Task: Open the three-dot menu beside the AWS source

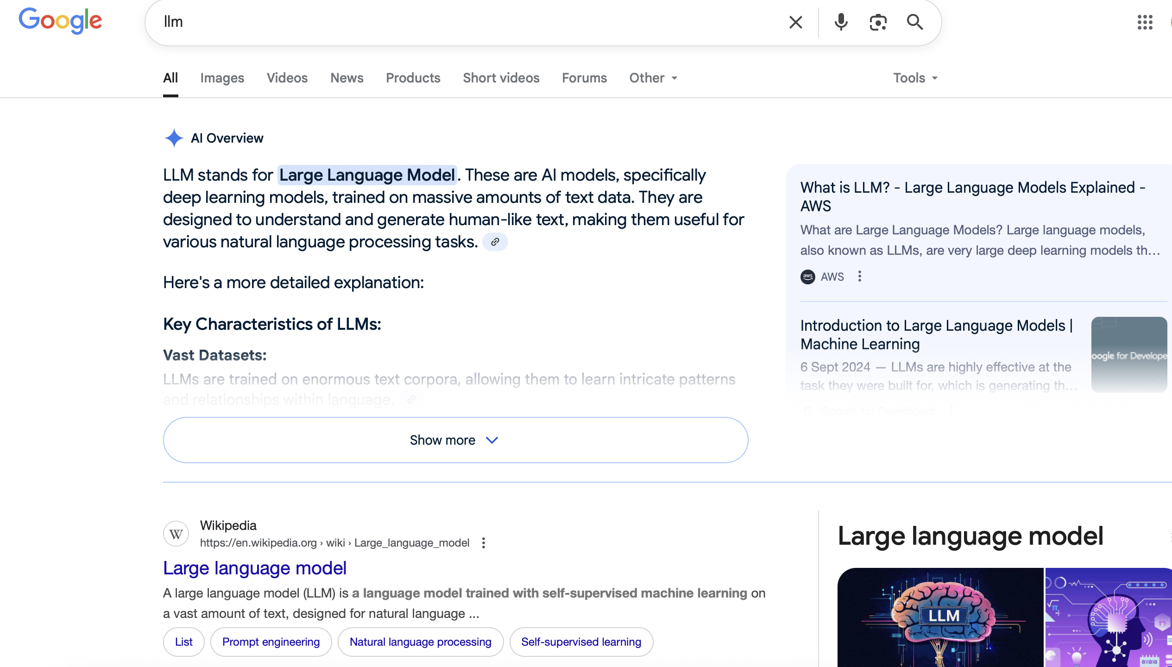Action: tap(860, 277)
